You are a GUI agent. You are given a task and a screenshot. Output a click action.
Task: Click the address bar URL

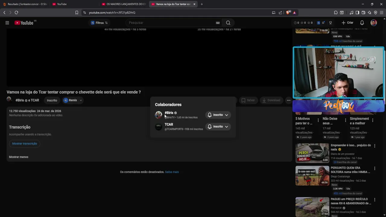tap(112, 13)
